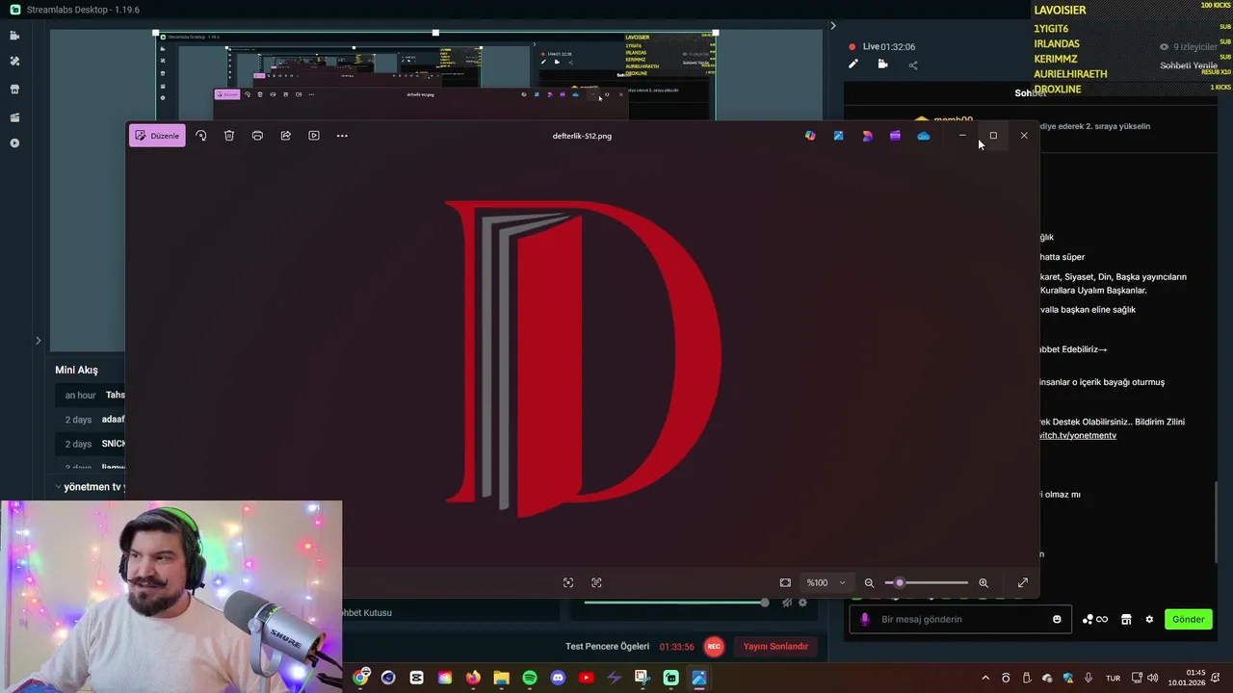The image size is (1233, 693).
Task: Toggle the red REC recording button
Action: 714,647
